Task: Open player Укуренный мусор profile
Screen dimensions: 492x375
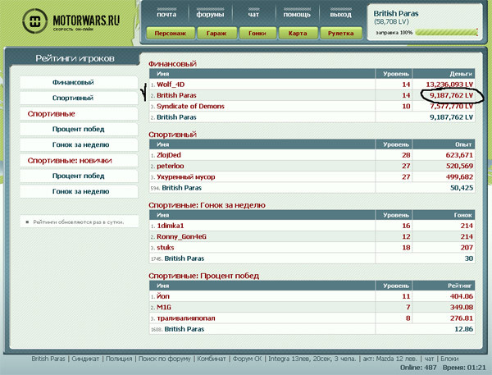Action: coord(186,176)
